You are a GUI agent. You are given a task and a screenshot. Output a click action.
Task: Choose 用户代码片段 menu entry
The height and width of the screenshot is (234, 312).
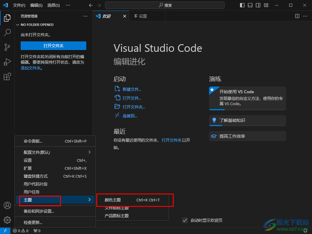pyautogui.click(x=55, y=184)
